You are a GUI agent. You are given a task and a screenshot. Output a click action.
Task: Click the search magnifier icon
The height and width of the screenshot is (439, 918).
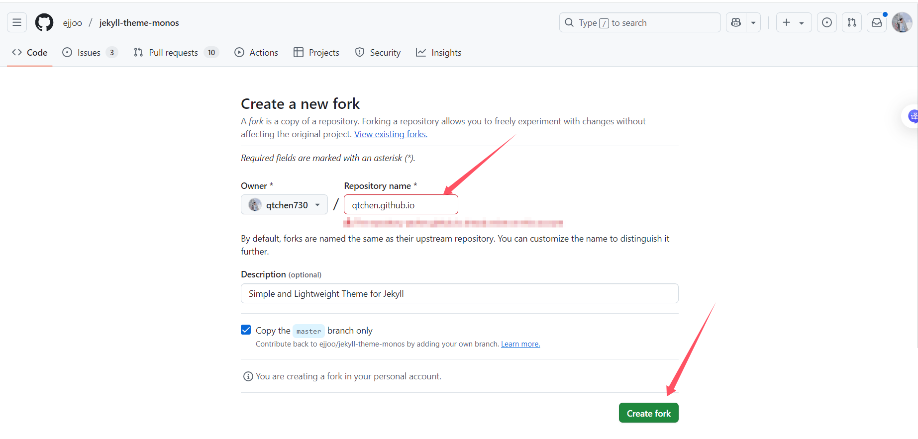569,22
